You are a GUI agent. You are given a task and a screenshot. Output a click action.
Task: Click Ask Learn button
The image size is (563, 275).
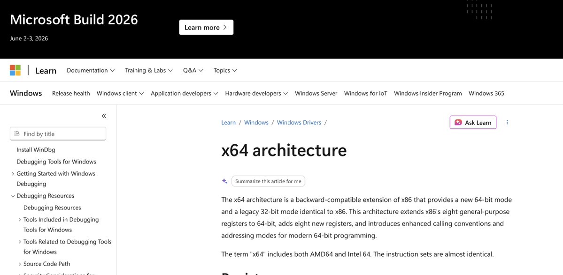[473, 122]
